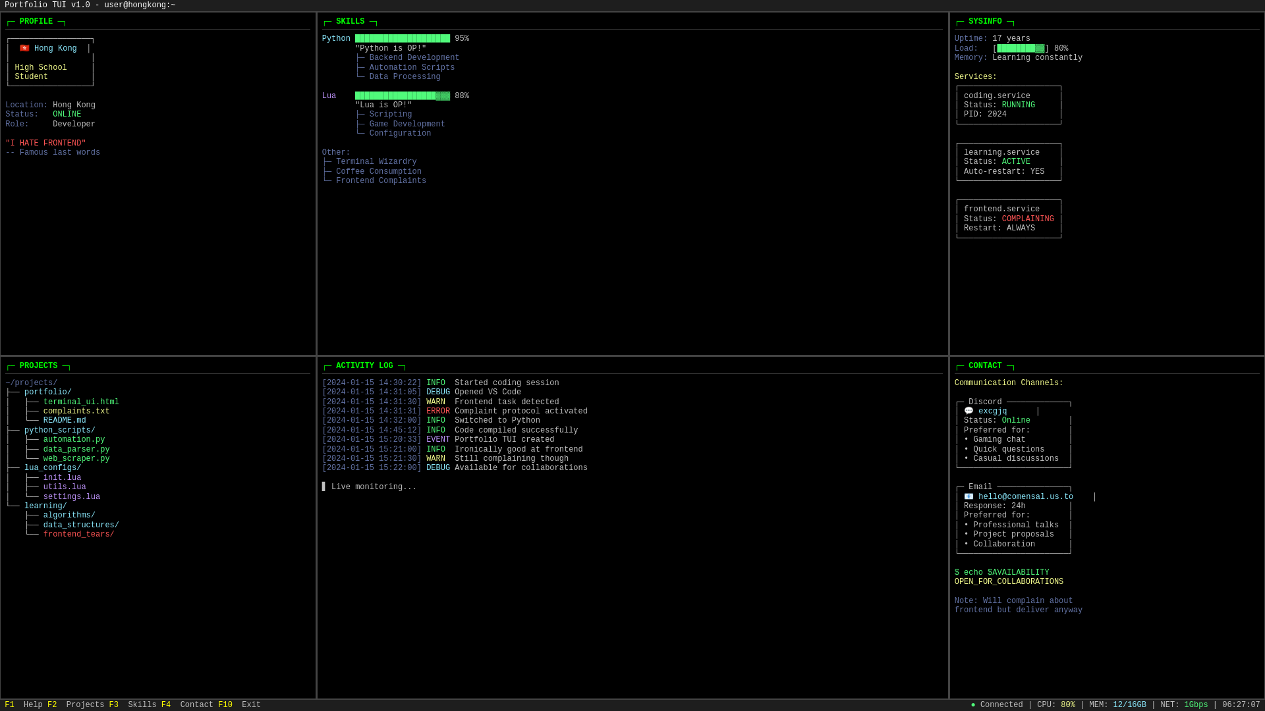
Task: Expand the python_scripts/ folder
Action: click(60, 431)
